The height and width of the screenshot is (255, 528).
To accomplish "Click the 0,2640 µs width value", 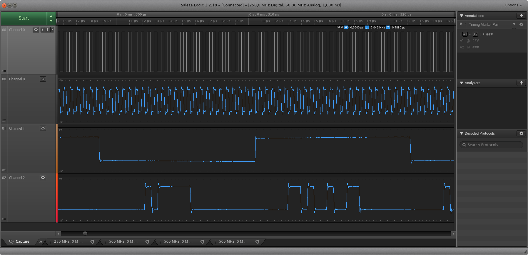I will (x=357, y=28).
